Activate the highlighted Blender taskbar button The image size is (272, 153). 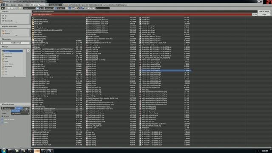tap(37, 151)
